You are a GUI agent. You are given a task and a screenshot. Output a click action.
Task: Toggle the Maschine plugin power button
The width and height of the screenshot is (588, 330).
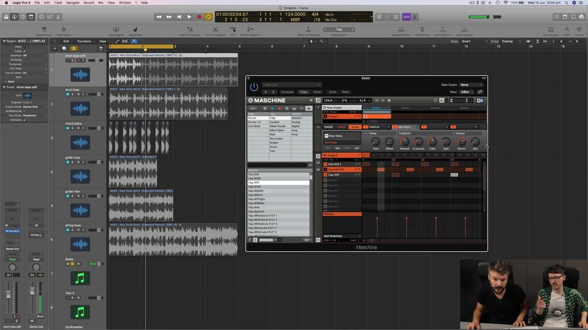click(254, 87)
